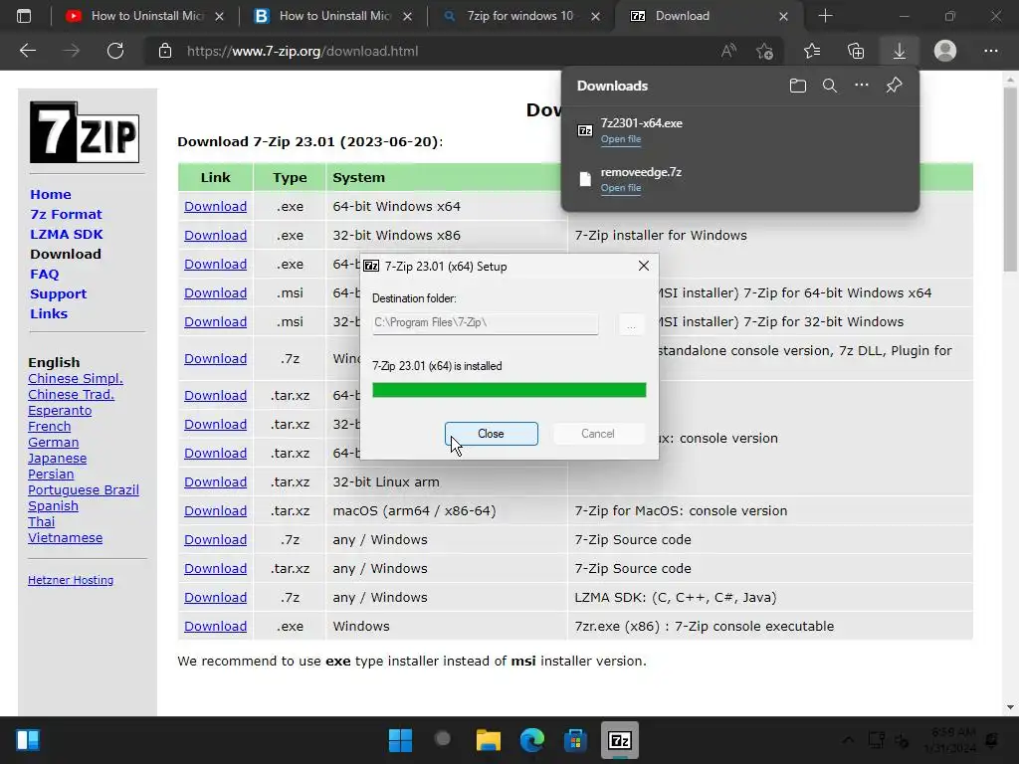1019x764 pixels.
Task: Open FAQ sidebar link
Action: coord(44,275)
